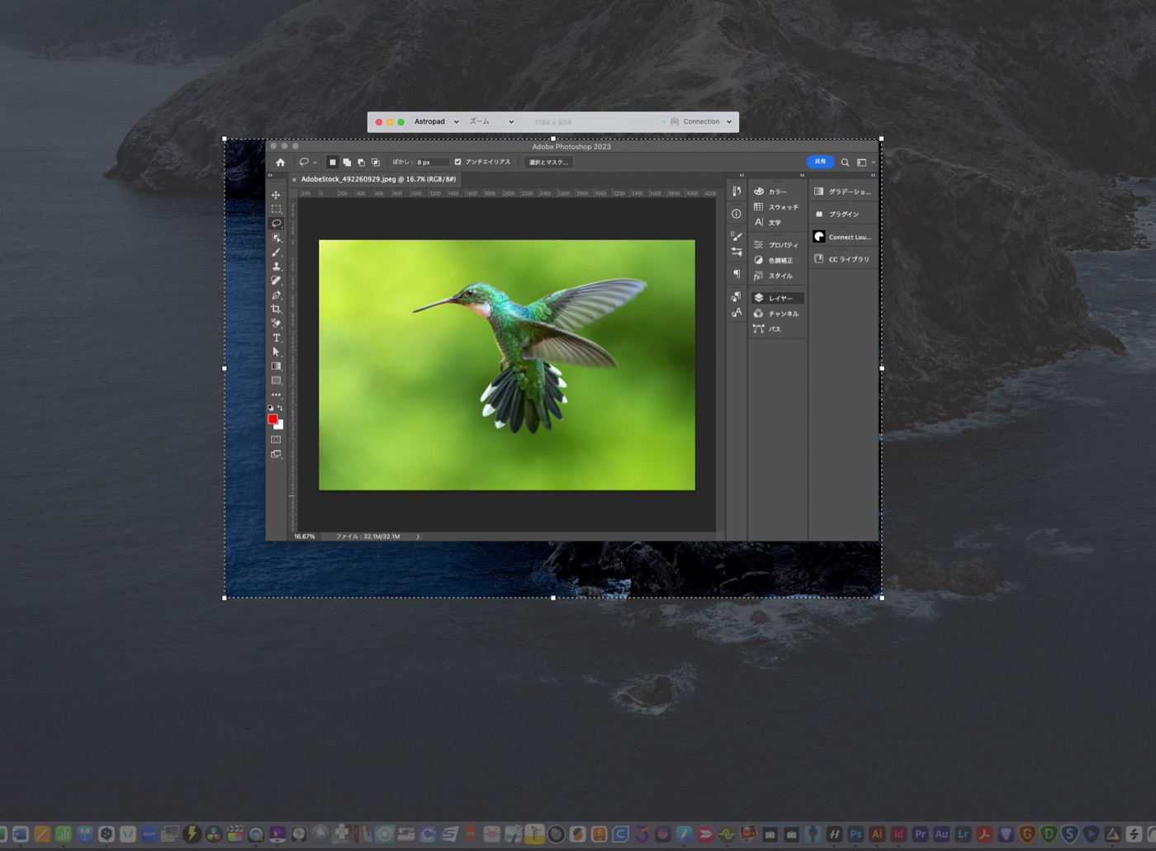Image resolution: width=1156 pixels, height=851 pixels.
Task: Select the Rectangle shape tool
Action: (x=276, y=381)
